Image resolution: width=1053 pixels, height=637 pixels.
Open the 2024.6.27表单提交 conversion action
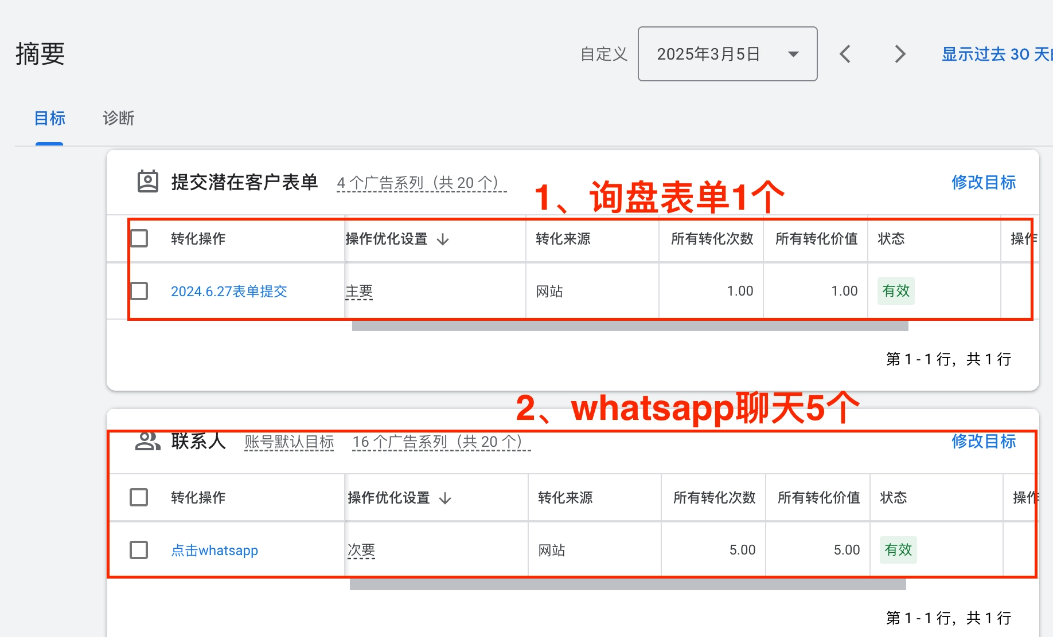(x=229, y=292)
